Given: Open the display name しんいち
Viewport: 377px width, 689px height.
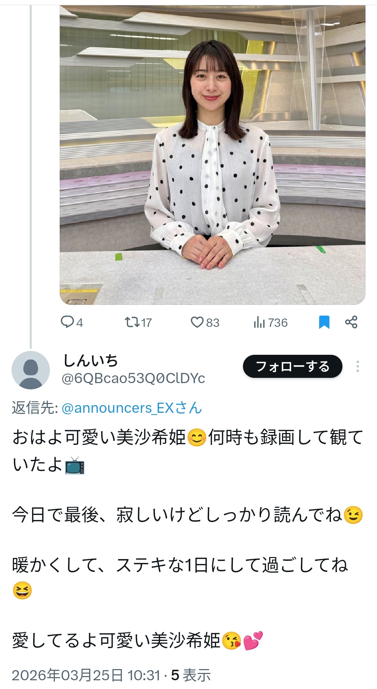Looking at the screenshot, I should coord(90,361).
